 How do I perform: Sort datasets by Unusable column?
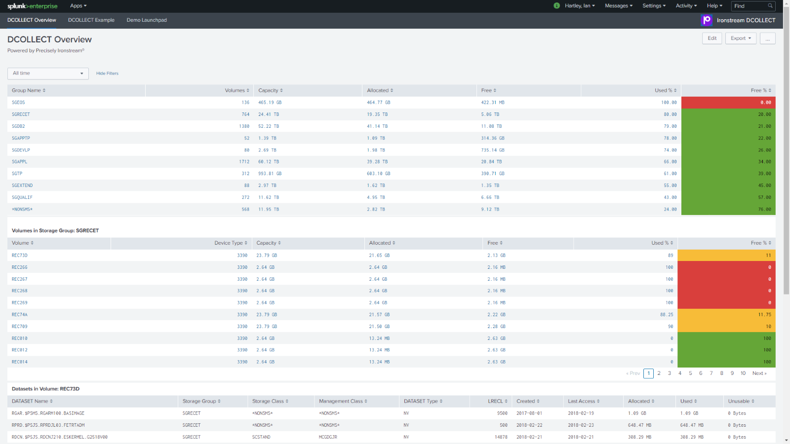(741, 401)
